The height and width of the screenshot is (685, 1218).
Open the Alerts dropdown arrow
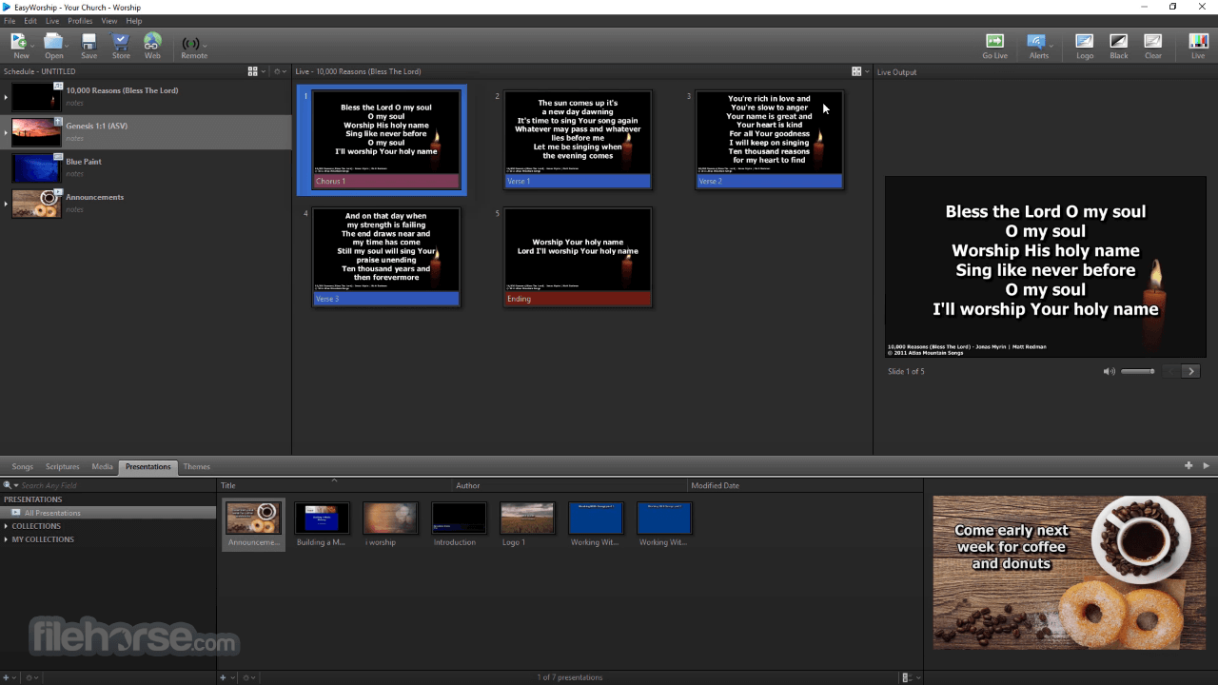1051,45
